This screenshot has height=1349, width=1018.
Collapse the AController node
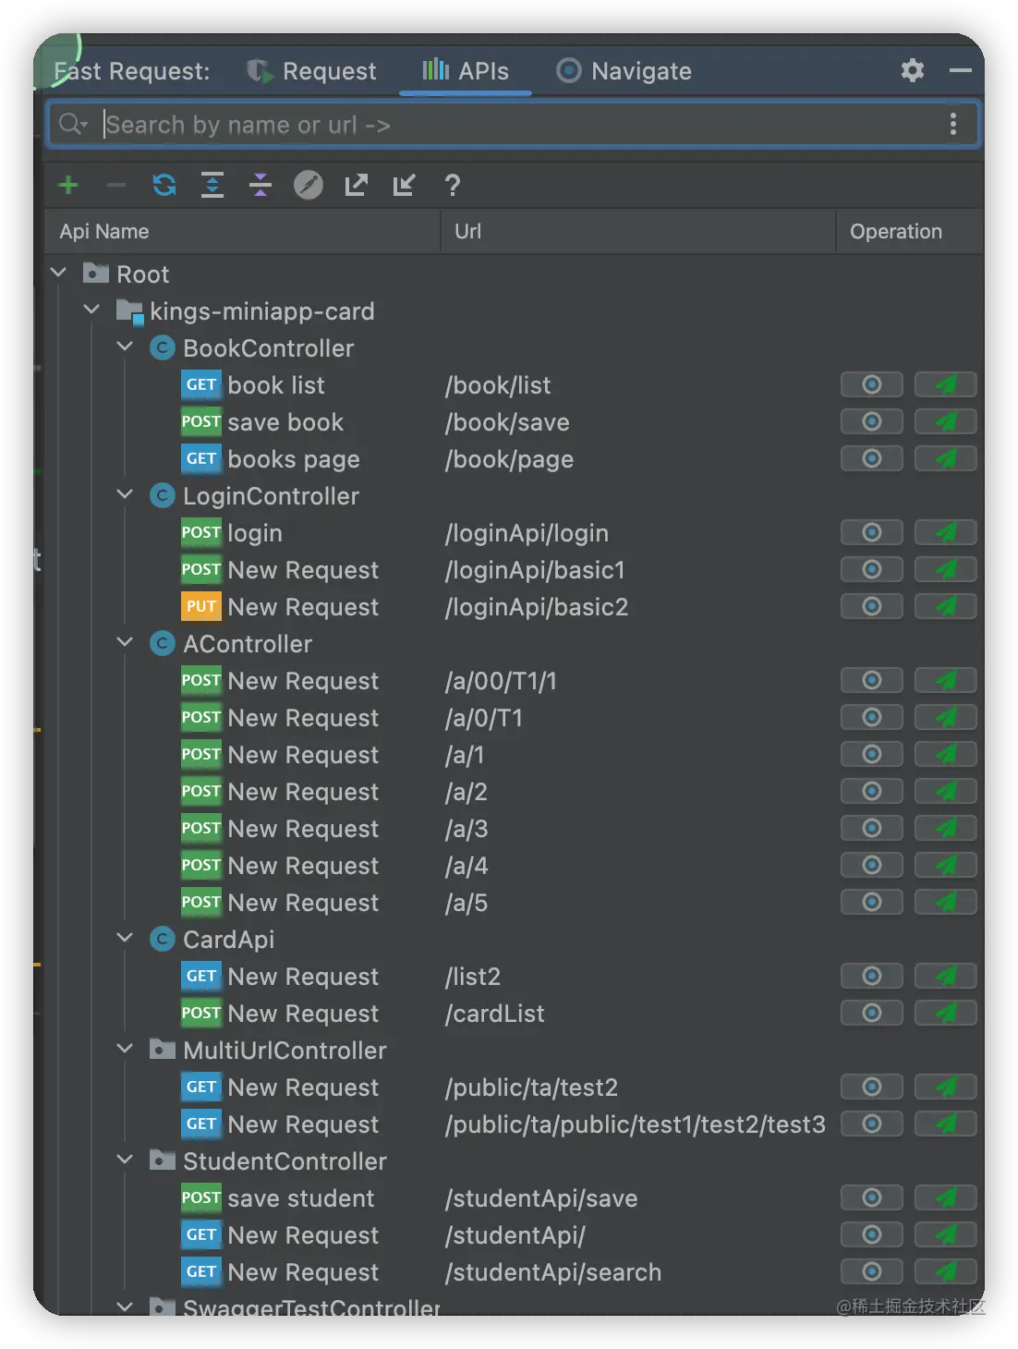point(125,642)
